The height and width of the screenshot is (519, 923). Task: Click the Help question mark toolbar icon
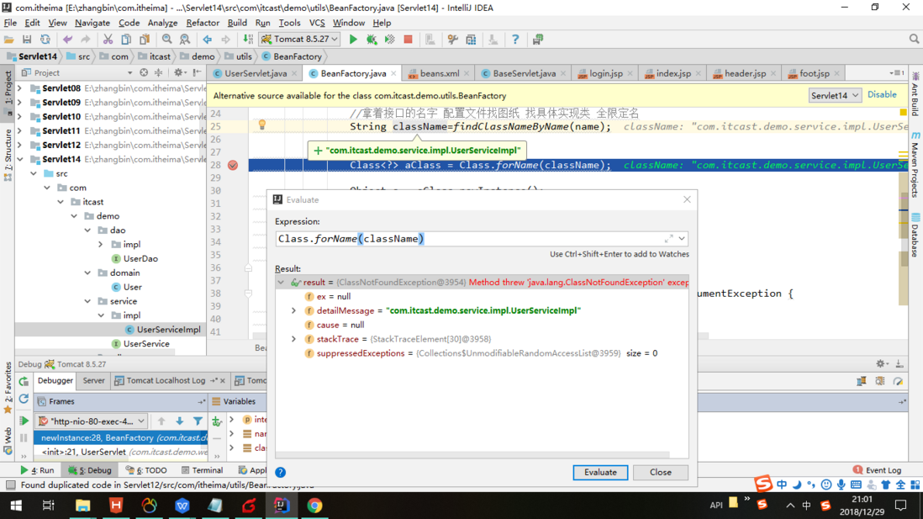(515, 40)
